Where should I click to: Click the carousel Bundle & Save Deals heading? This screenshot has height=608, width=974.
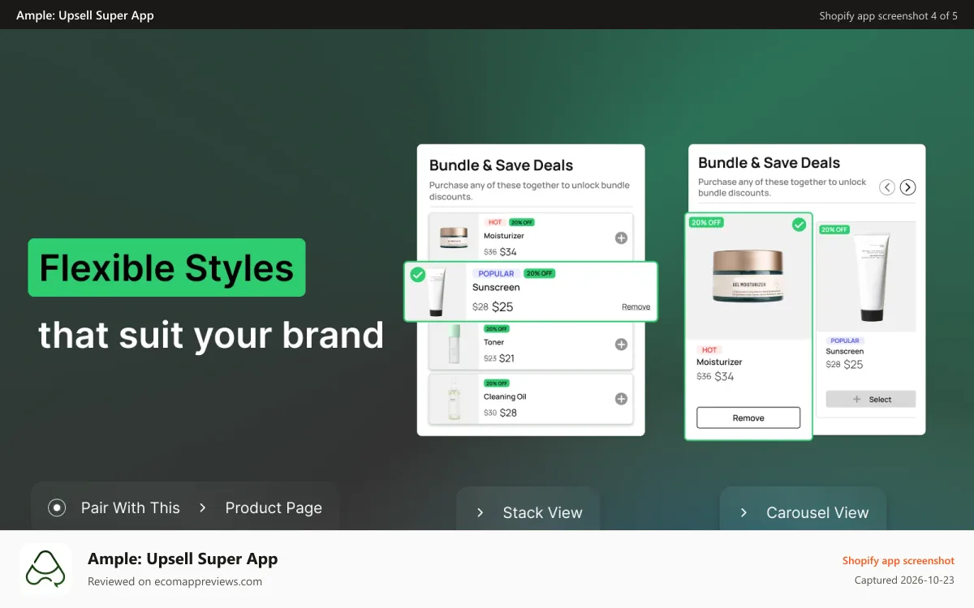click(x=769, y=163)
